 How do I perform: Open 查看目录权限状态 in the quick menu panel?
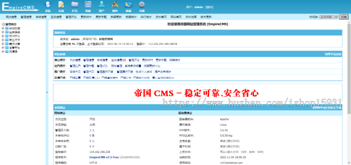[x=163, y=78]
